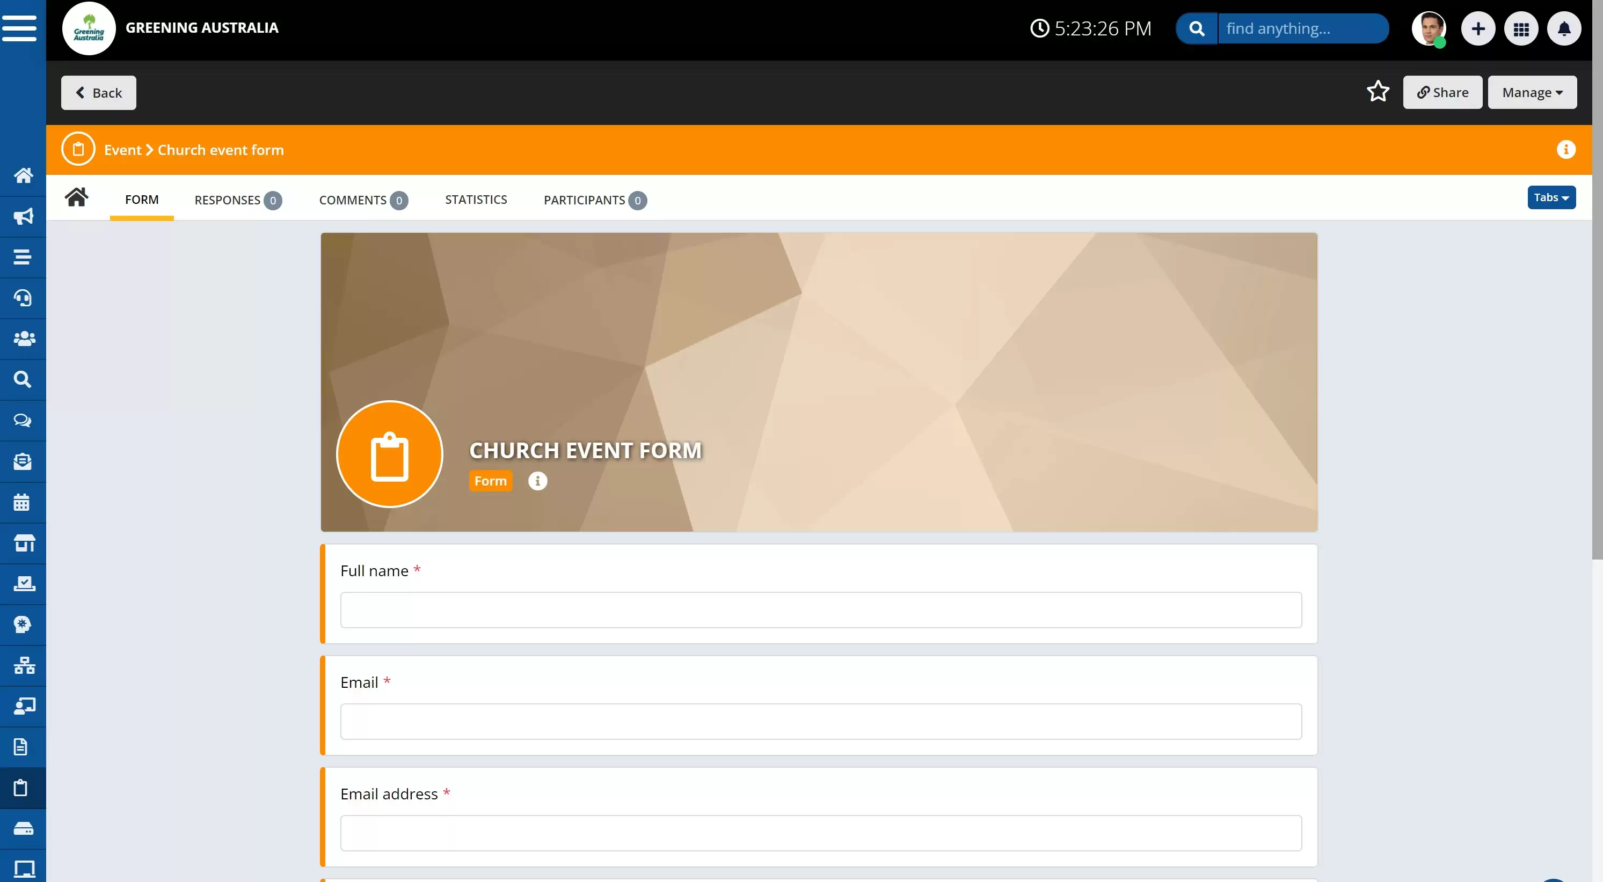Click the page vertical scrollbar
1603x882 pixels.
tap(1598, 280)
